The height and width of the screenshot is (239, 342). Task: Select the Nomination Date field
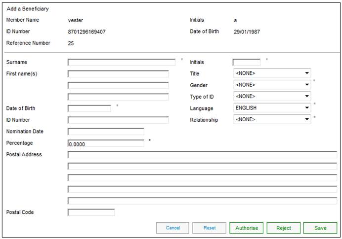[106, 132]
